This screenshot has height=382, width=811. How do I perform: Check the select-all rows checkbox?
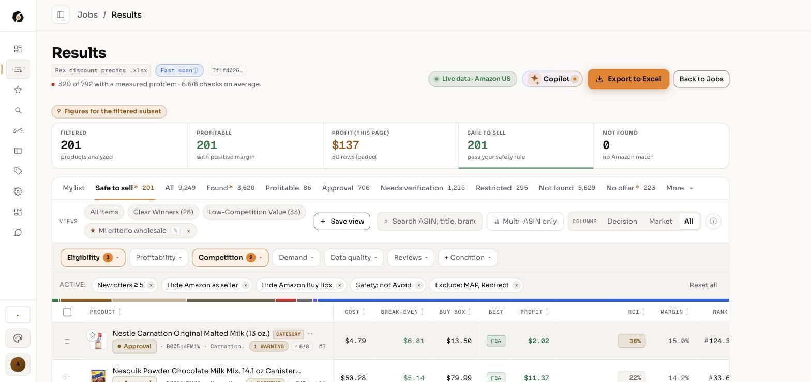(x=67, y=312)
